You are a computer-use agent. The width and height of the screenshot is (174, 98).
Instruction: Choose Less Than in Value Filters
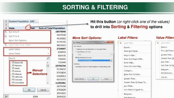pos(166,62)
